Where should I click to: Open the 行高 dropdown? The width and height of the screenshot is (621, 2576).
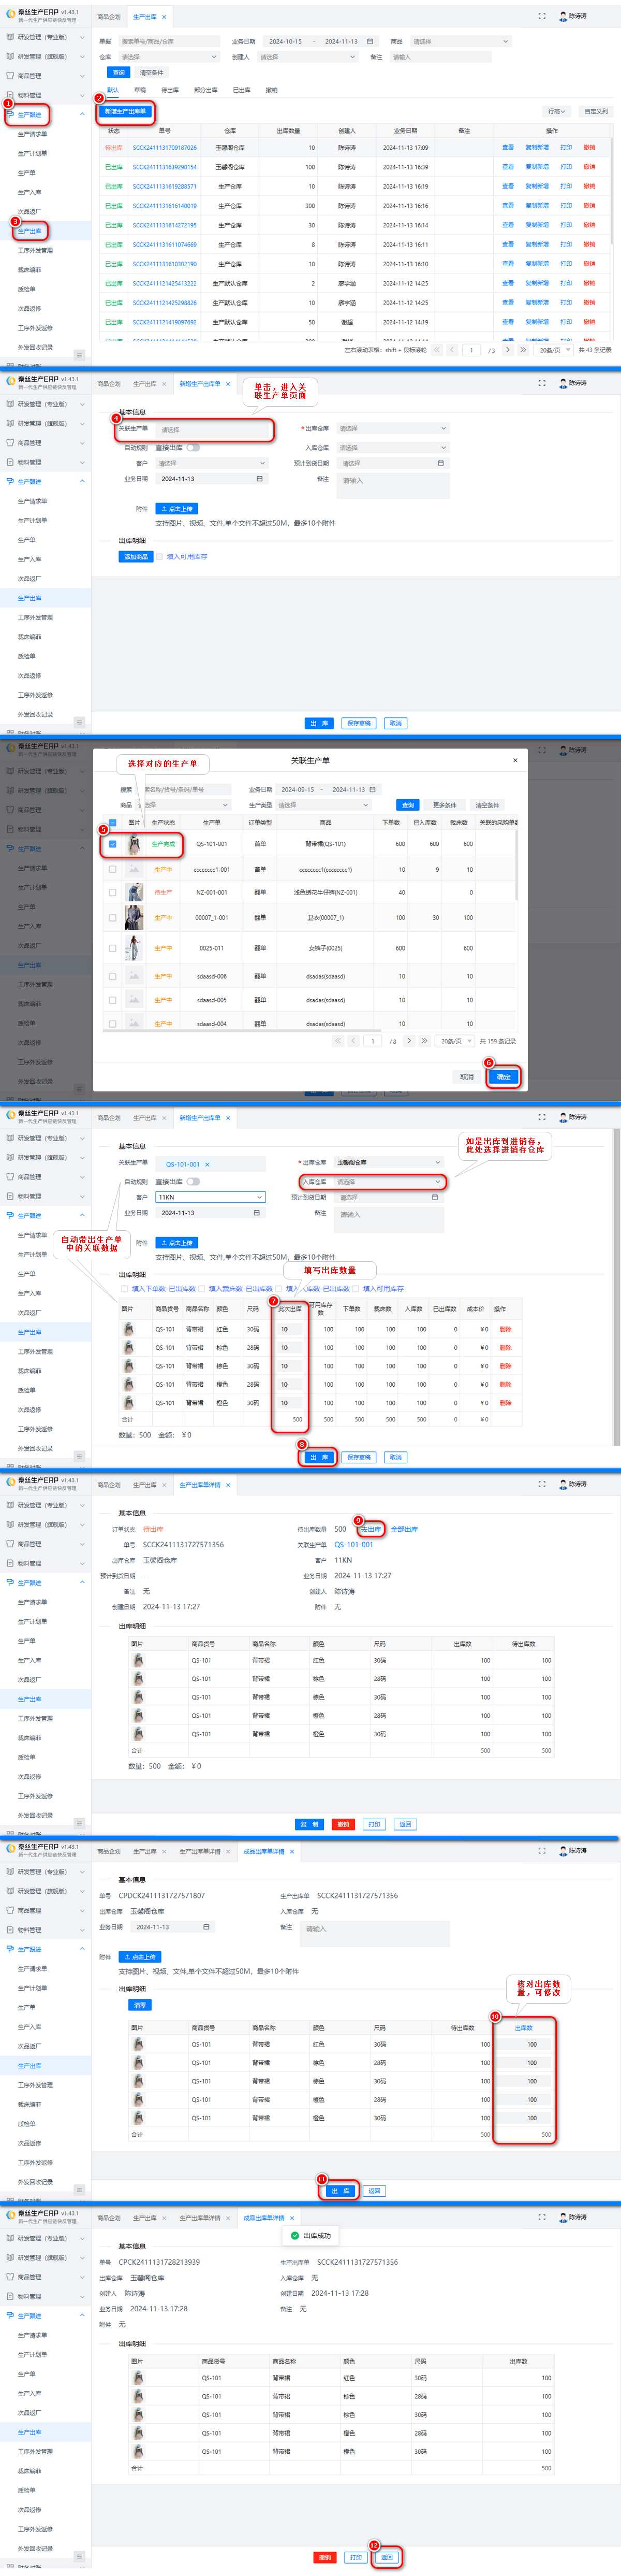click(556, 111)
